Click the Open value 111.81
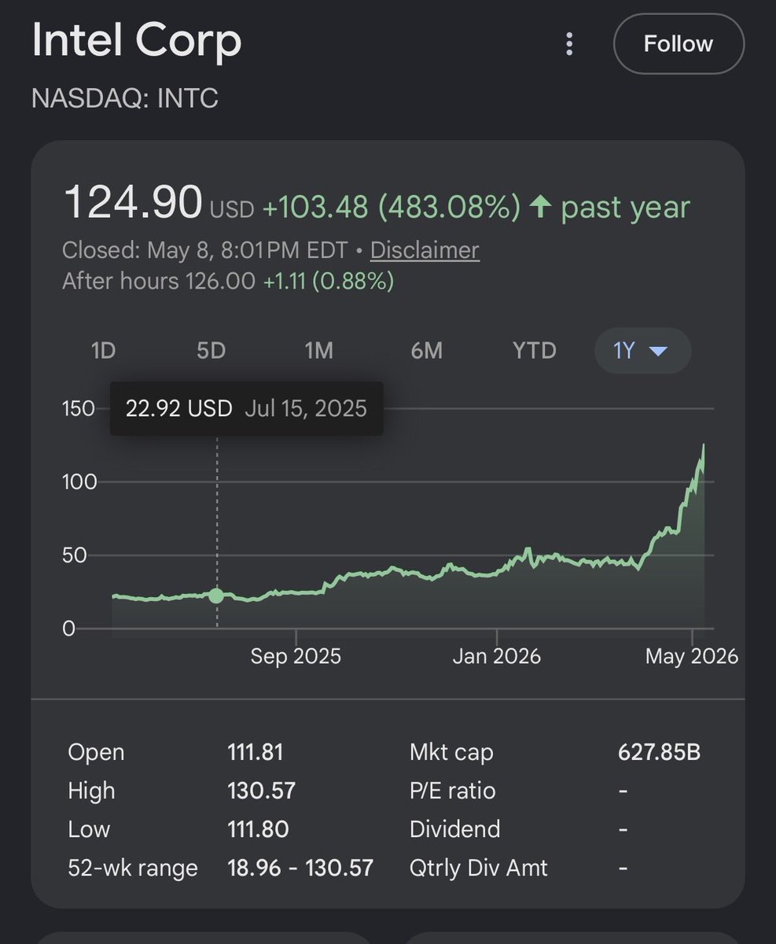Screen dimensions: 776x944 point(255,752)
